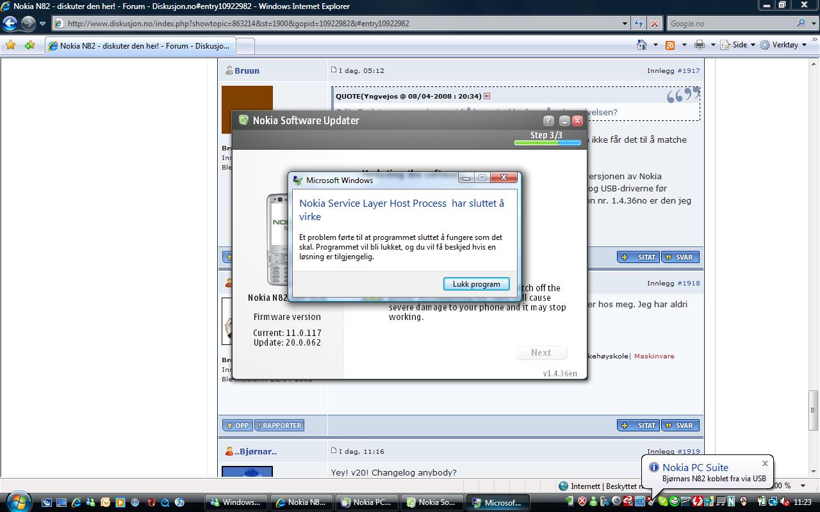Viewport: 820px width, 512px height.
Task: Open a new blank tab
Action: click(246, 46)
